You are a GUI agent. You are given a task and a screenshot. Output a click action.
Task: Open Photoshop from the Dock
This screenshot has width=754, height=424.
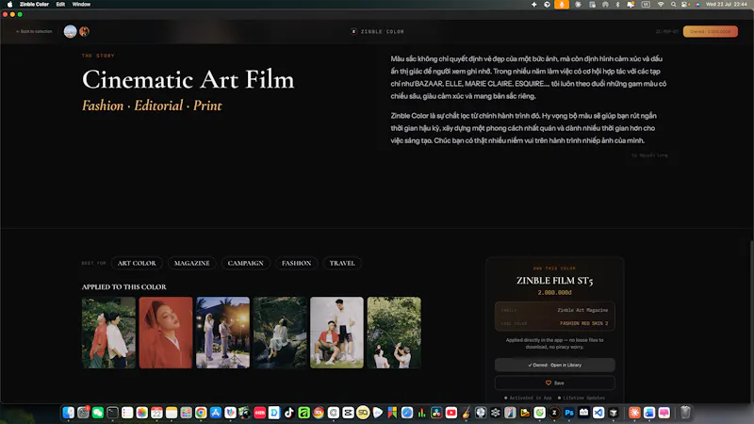pyautogui.click(x=569, y=413)
